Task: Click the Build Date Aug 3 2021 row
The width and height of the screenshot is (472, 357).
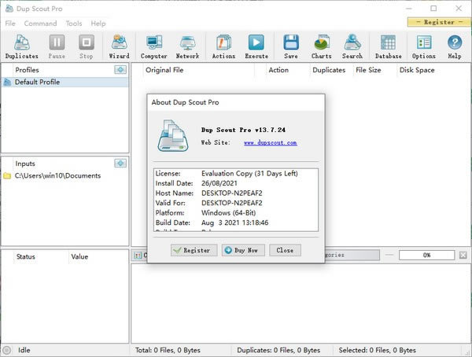Action: pyautogui.click(x=236, y=223)
